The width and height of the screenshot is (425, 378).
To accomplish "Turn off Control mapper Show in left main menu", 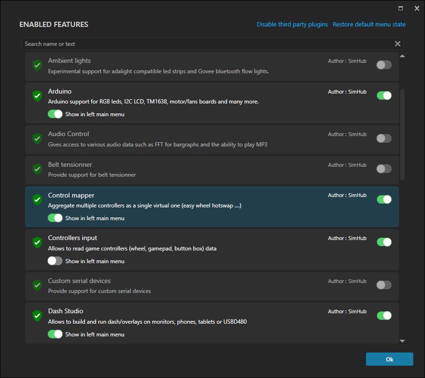I will pos(55,218).
